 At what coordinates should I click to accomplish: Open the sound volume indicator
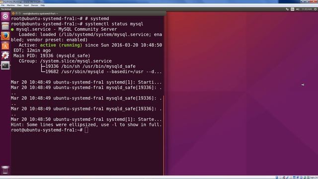298,9
